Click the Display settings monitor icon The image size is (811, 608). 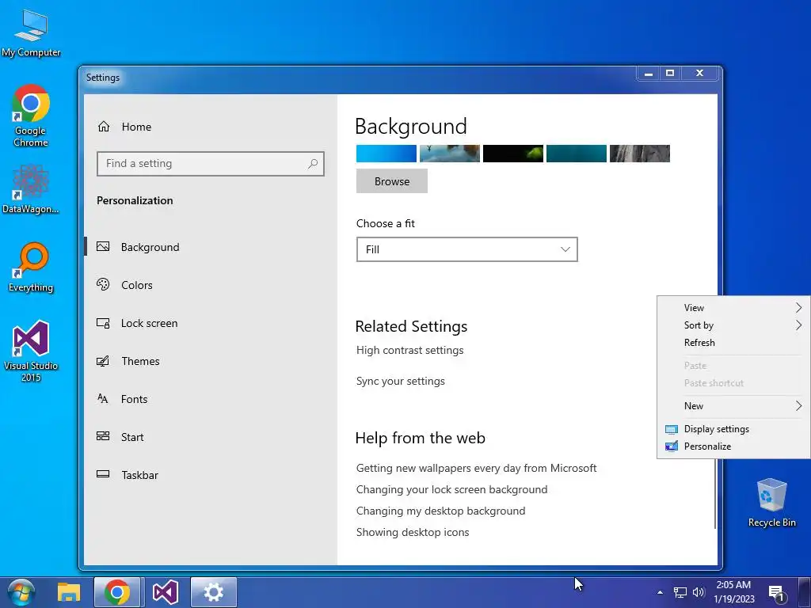tap(672, 429)
